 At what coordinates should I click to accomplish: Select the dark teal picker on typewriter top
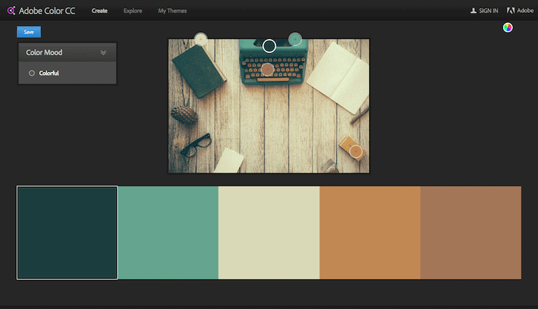click(x=269, y=46)
